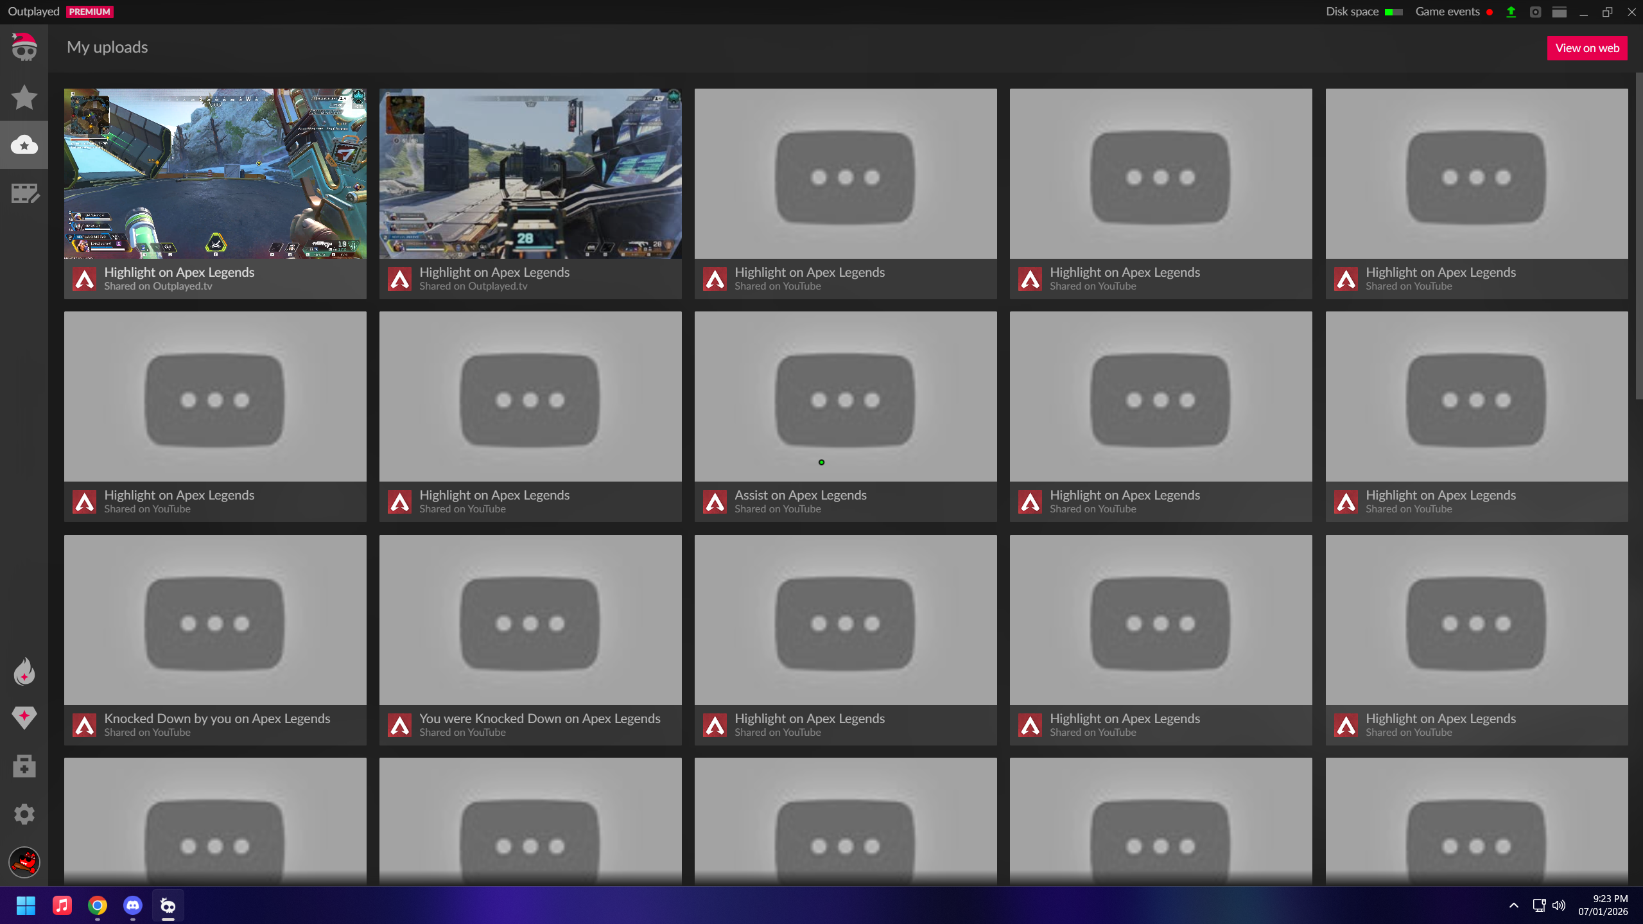Click the Game events red indicator
The height and width of the screenshot is (924, 1643).
1490,12
